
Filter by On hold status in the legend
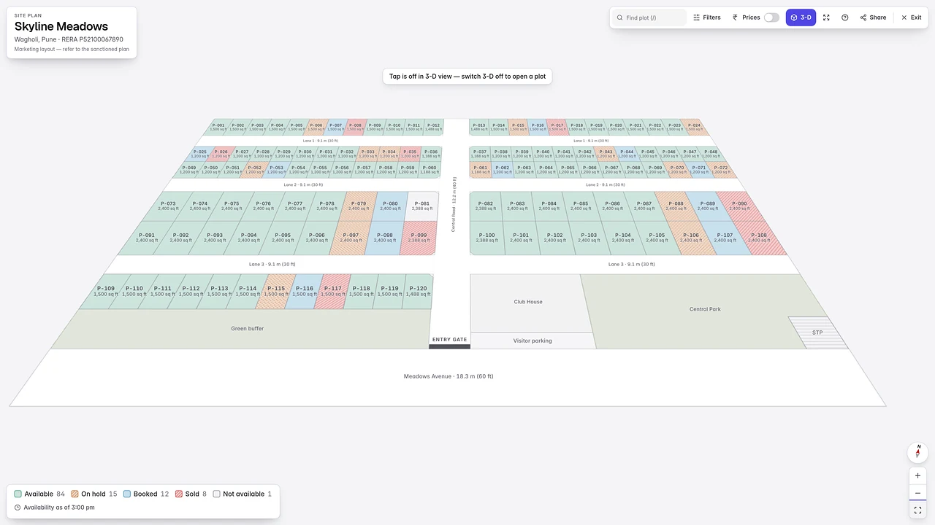point(93,494)
